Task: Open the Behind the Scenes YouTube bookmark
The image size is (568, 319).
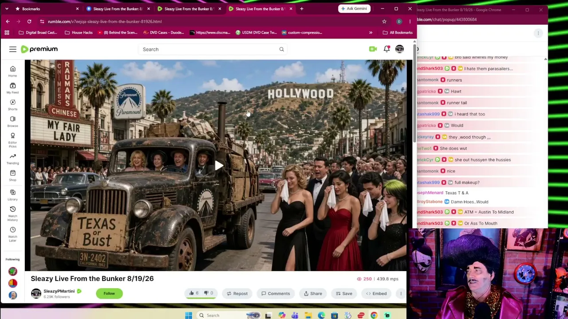Action: 118,32
